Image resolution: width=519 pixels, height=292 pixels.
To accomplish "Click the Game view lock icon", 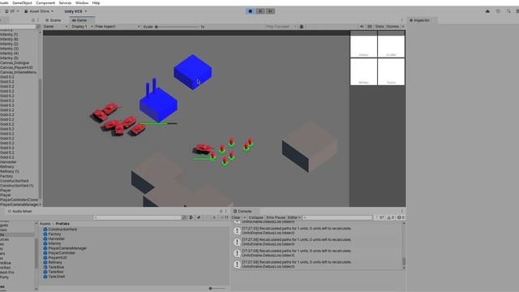I will tap(302, 27).
